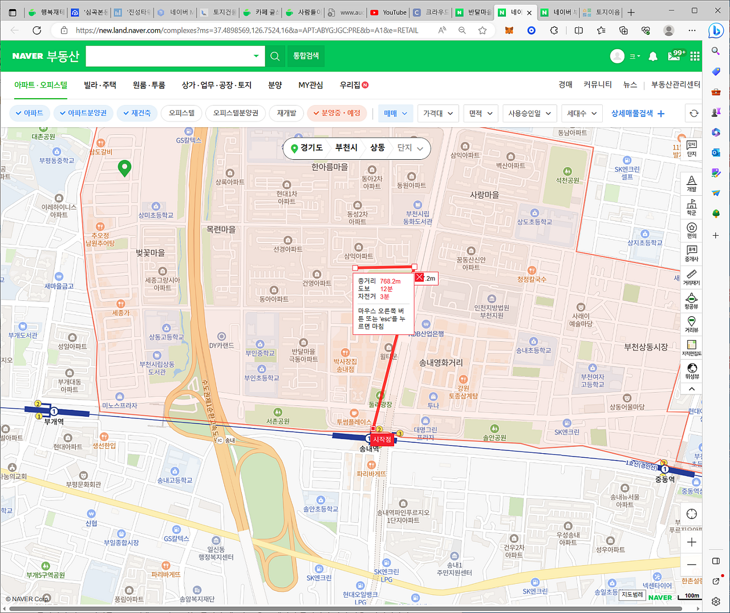
Task: Click the Naver 부동산 search input field
Action: (x=169, y=56)
